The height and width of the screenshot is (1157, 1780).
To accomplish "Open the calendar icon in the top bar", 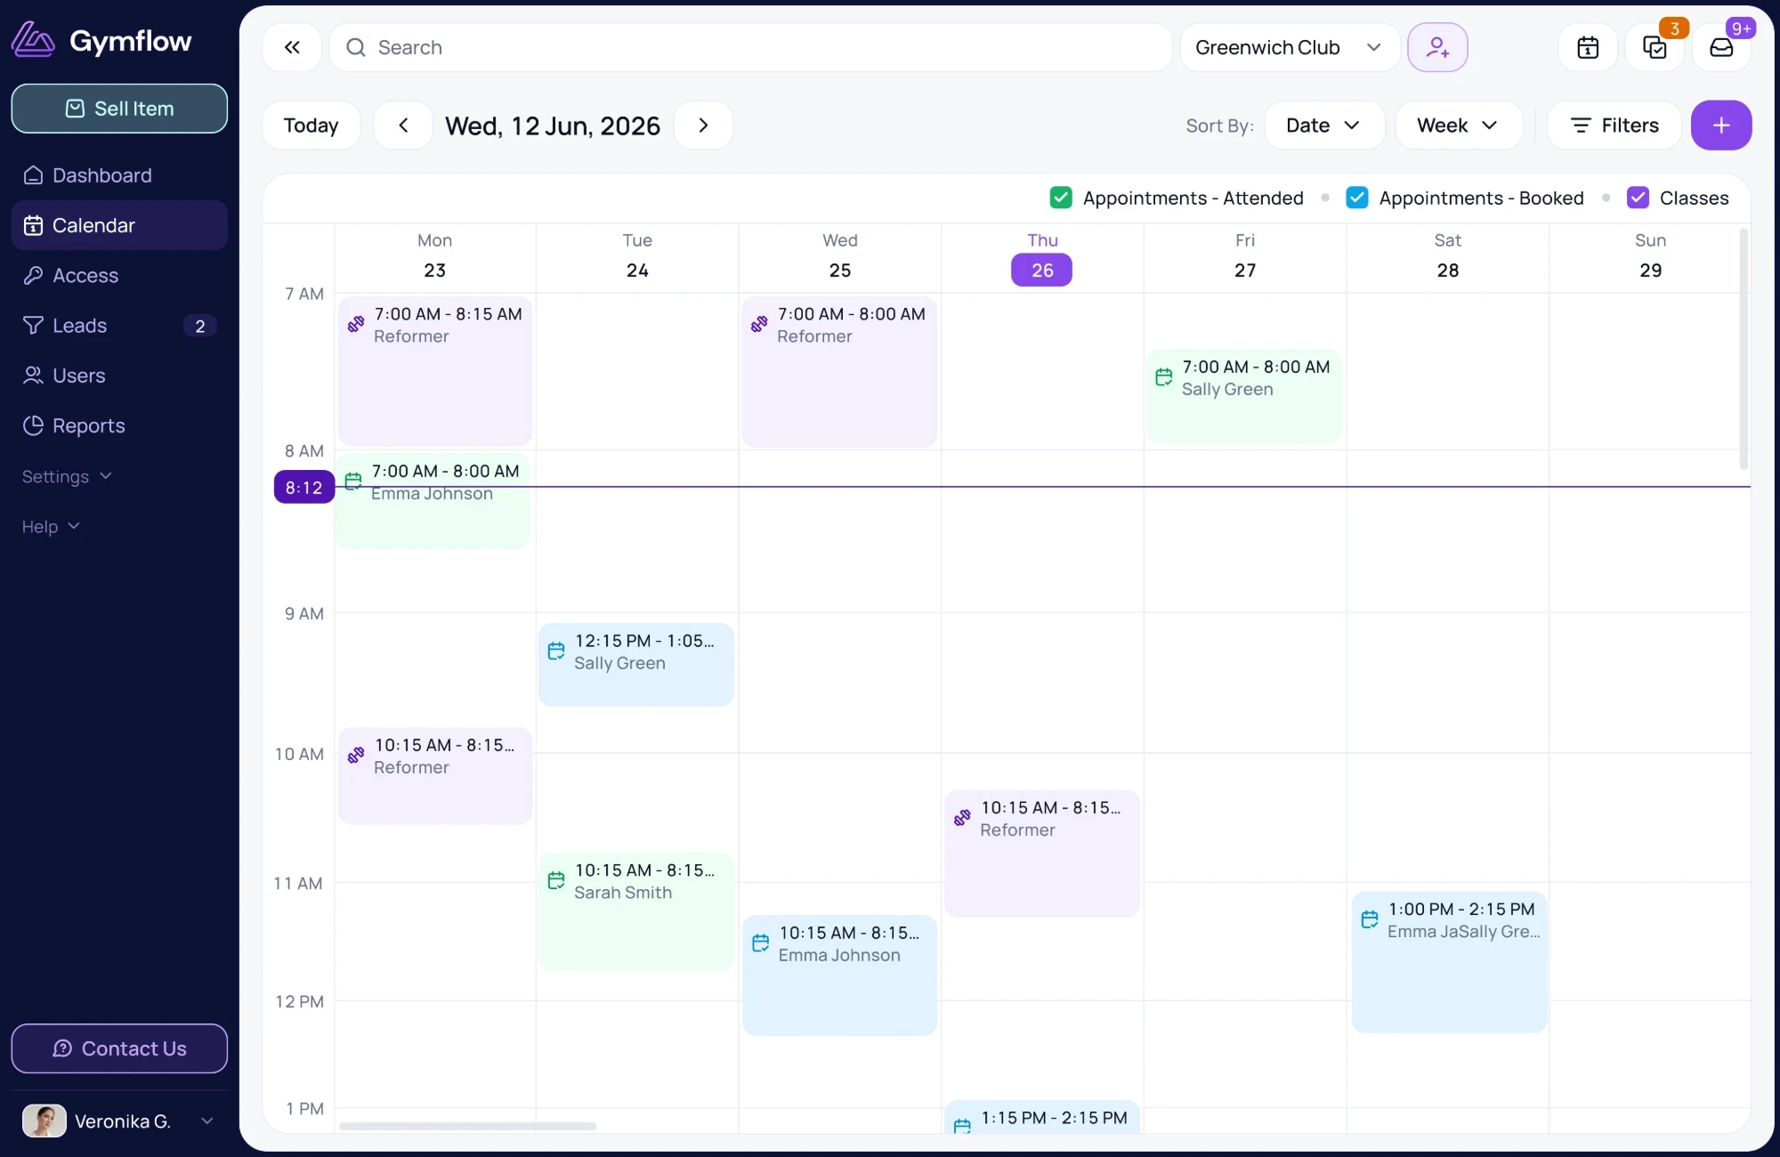I will (1588, 47).
